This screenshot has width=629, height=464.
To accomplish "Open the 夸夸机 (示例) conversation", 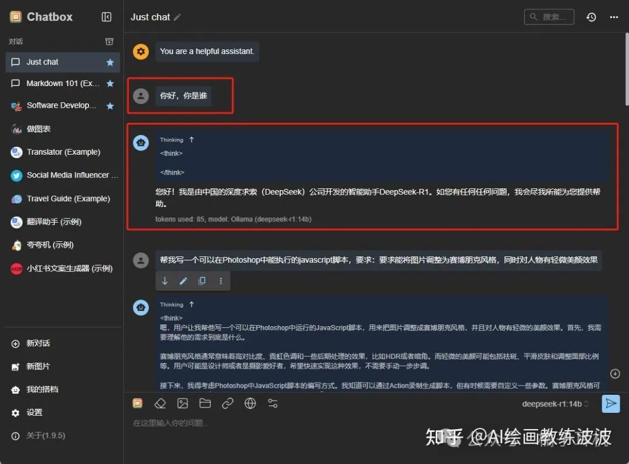I will 62,245.
